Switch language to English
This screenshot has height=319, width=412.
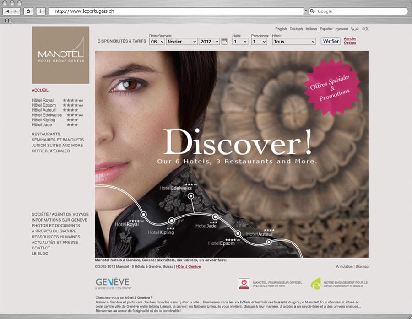tap(281, 29)
